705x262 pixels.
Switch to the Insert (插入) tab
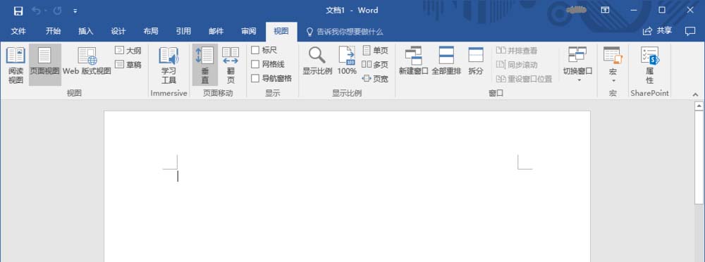point(86,32)
